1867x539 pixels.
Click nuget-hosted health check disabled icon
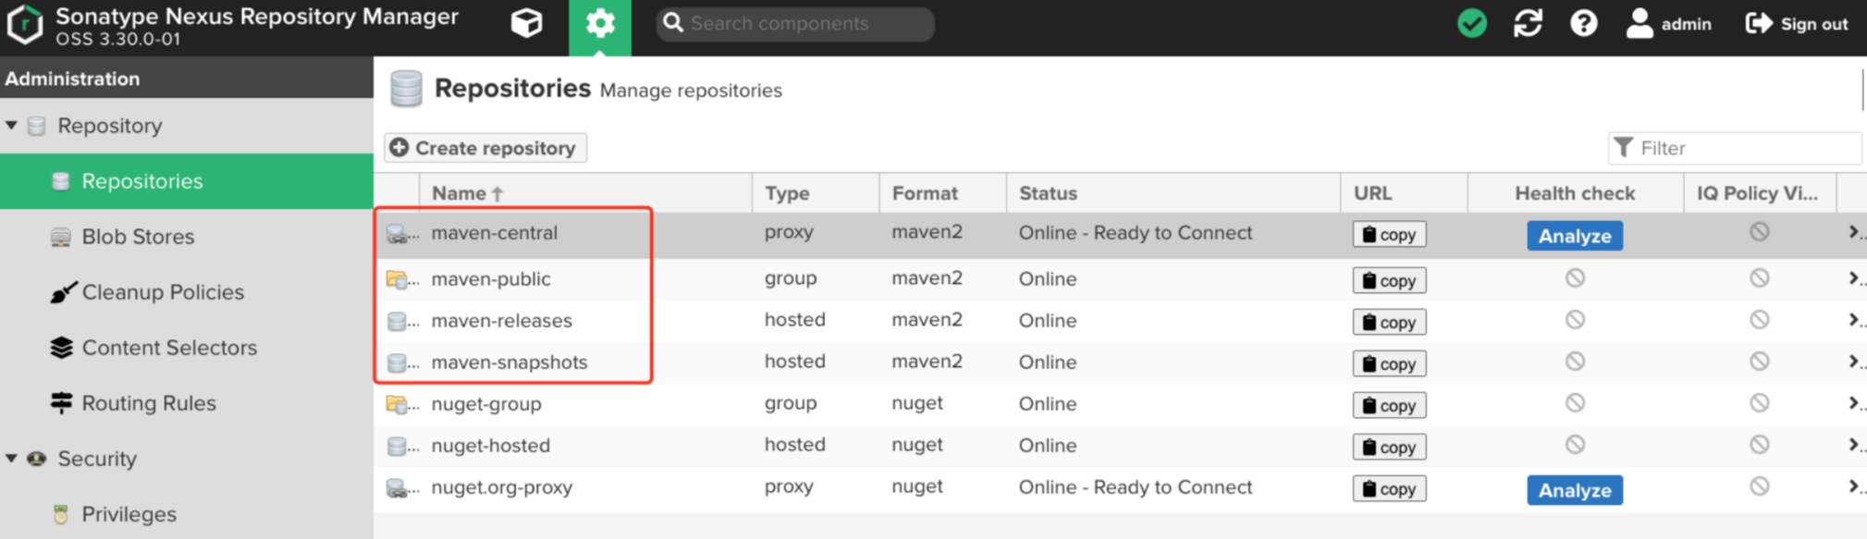(x=1575, y=444)
